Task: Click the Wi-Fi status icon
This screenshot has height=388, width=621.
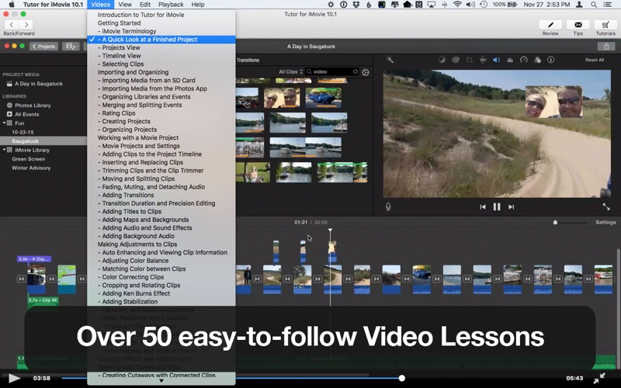Action: (x=457, y=5)
